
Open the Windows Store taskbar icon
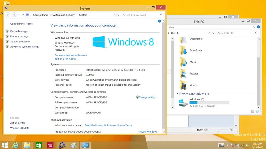[39, 145]
